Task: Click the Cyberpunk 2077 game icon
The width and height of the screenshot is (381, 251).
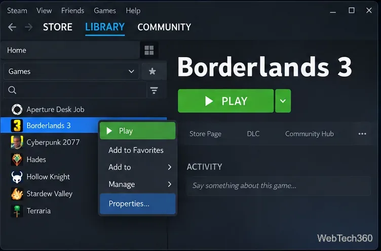Action: 17,142
